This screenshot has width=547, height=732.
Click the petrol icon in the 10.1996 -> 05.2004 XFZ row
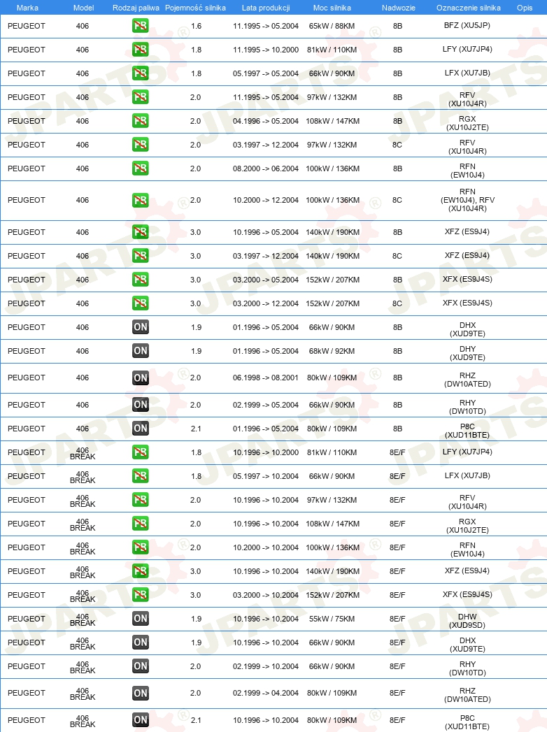[140, 232]
